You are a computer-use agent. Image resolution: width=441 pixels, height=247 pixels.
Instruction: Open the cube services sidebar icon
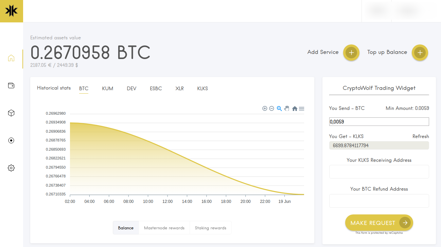(x=11, y=113)
